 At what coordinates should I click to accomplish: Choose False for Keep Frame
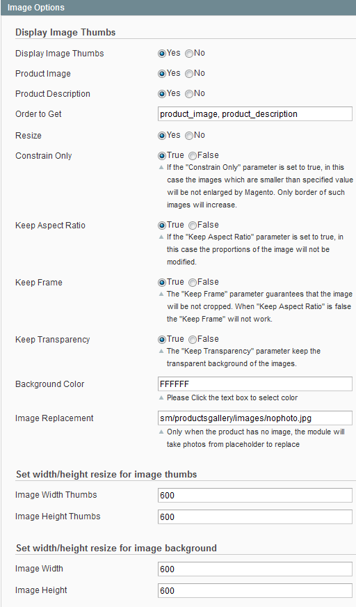193,282
